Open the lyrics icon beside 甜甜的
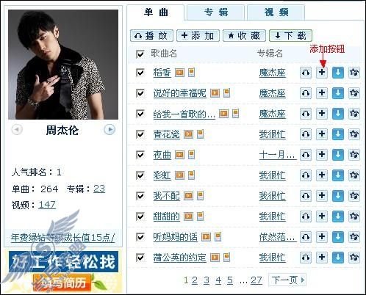The image size is (366, 295). click(x=201, y=216)
